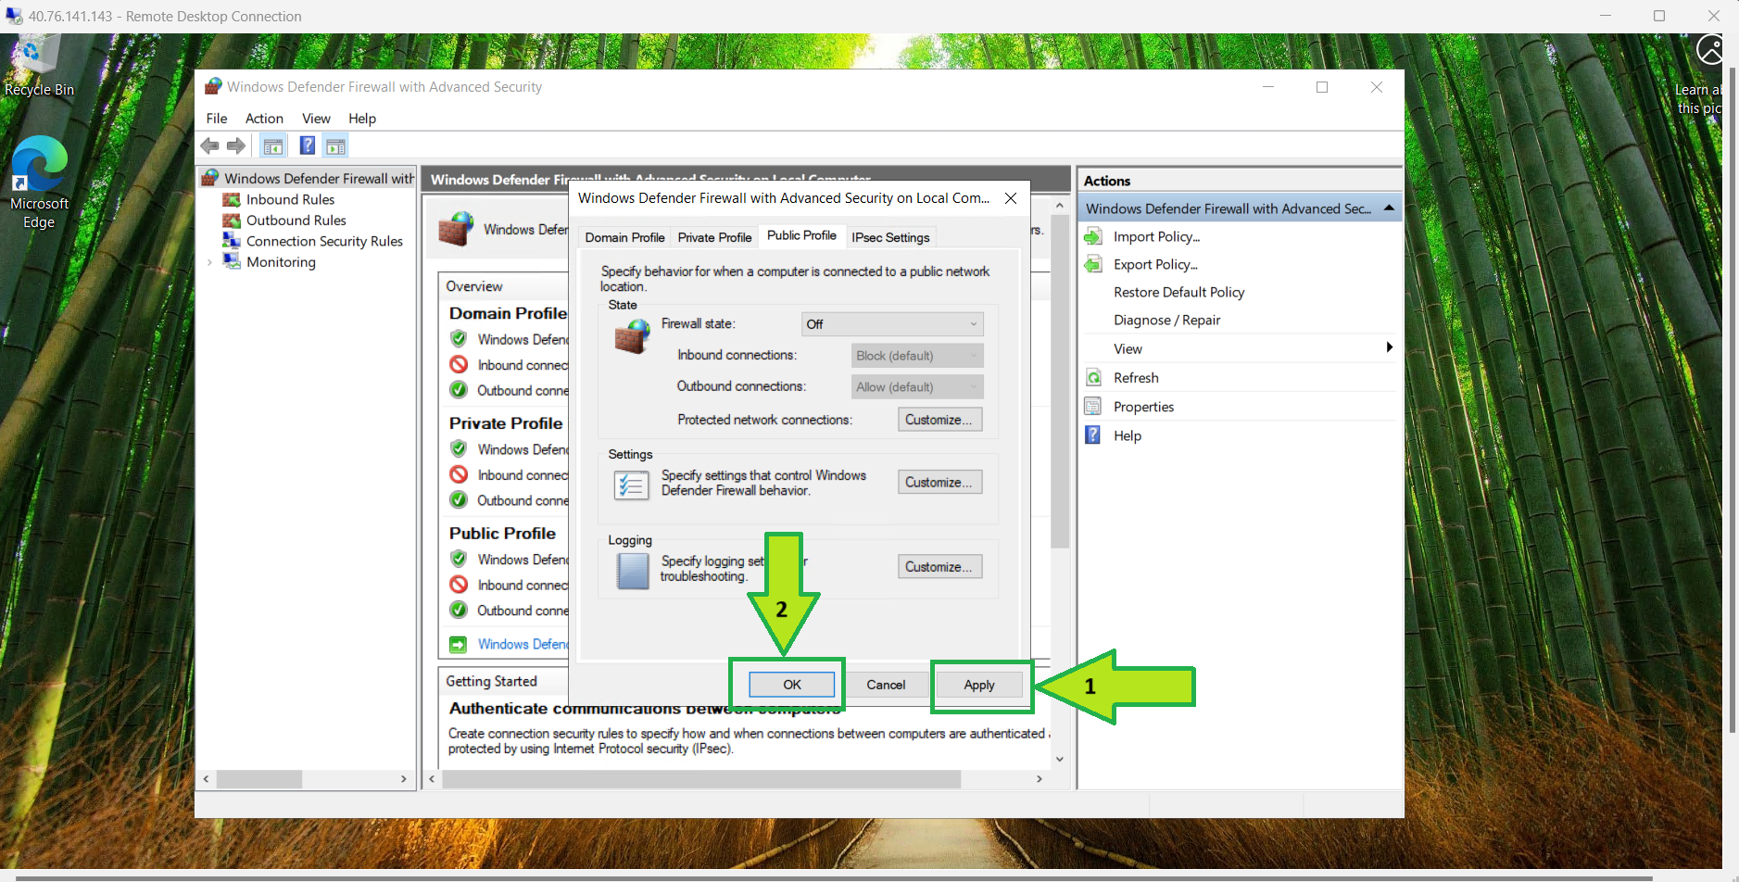The image size is (1739, 882).
Task: Click the center pane horizontal scrollbar
Action: (x=701, y=779)
